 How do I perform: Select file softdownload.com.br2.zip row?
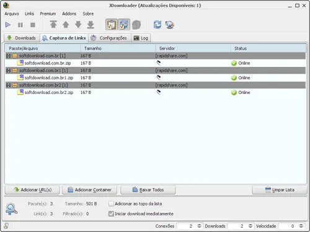[156, 92]
